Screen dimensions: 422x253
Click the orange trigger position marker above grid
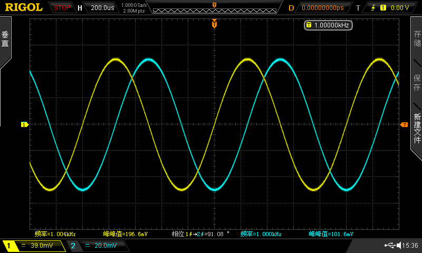(215, 24)
